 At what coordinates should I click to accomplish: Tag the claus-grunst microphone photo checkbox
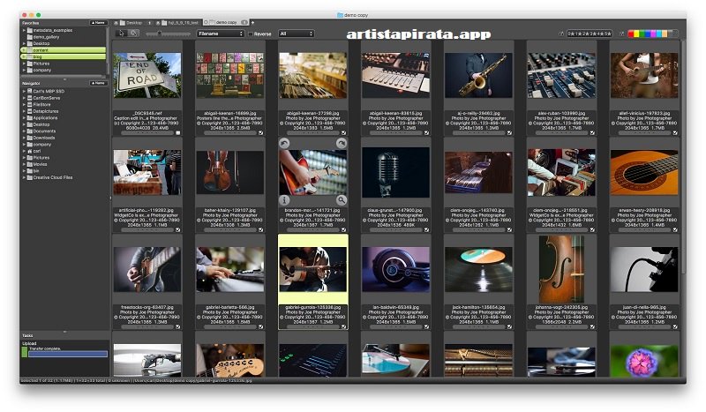click(426, 229)
